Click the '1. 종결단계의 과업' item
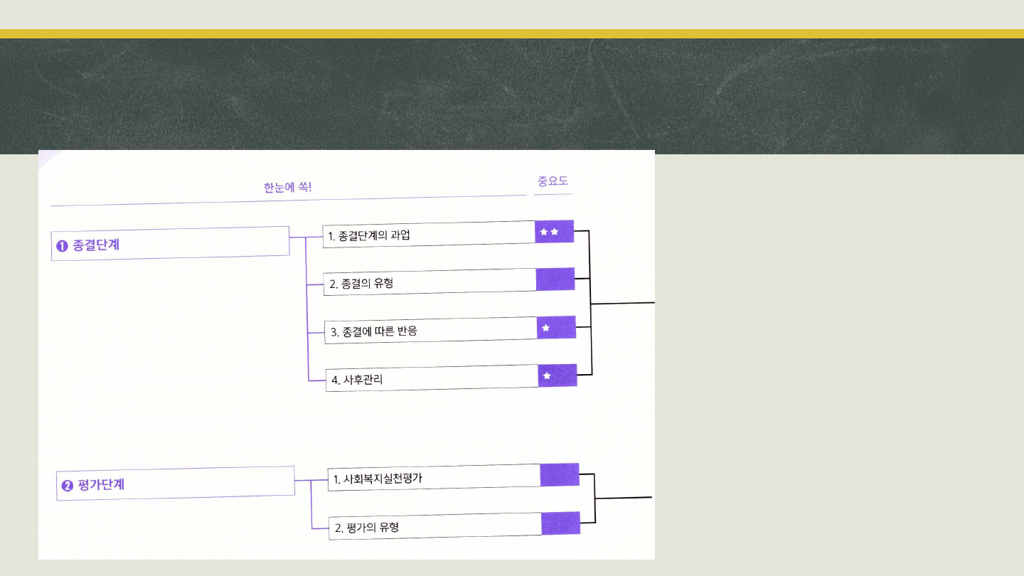 point(428,235)
